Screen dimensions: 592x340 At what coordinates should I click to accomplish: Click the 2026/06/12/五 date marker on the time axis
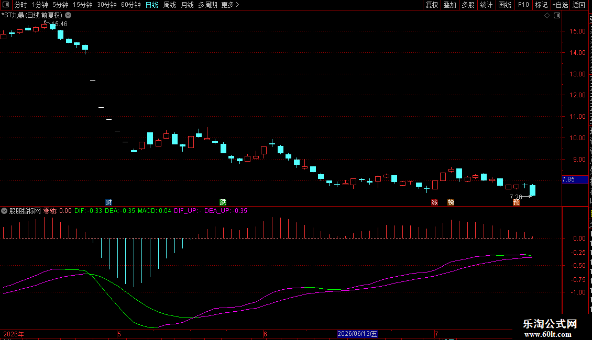pyautogui.click(x=357, y=334)
